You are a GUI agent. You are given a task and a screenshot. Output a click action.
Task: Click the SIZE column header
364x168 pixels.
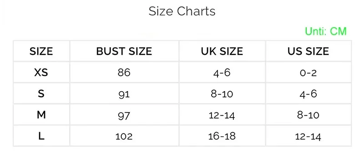(x=41, y=51)
